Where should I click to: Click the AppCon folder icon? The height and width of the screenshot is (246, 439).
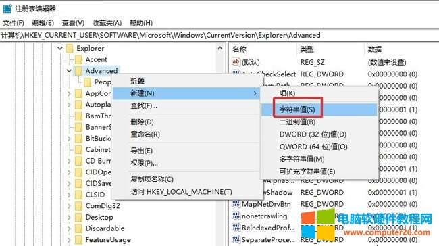78,93
